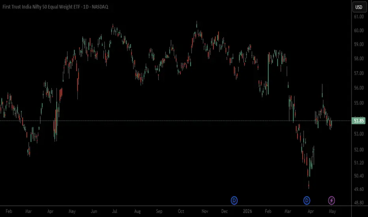
Task: Click the Aug label on time axis
Action: 137,211
